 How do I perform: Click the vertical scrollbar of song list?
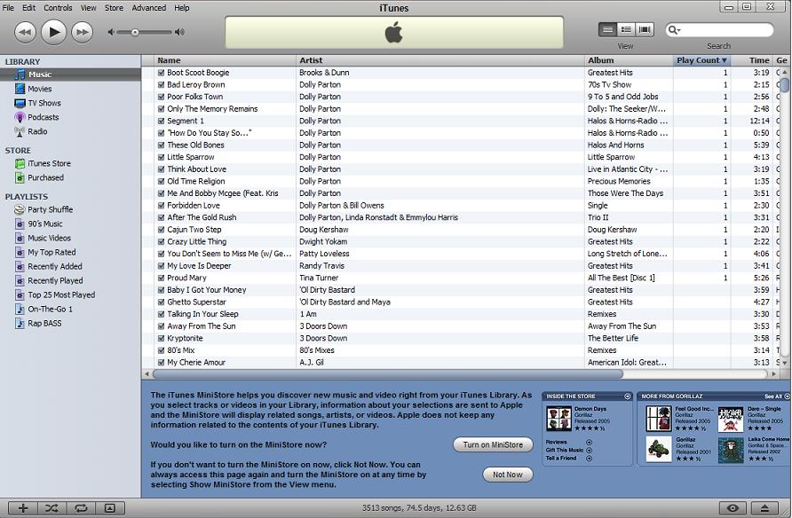784,83
